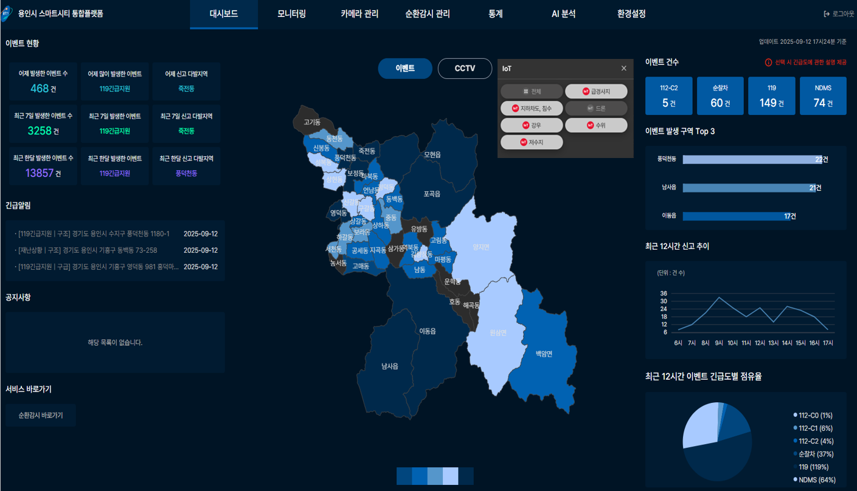Switch to the AI 분석 menu
This screenshot has height=491, width=857.
click(x=563, y=14)
